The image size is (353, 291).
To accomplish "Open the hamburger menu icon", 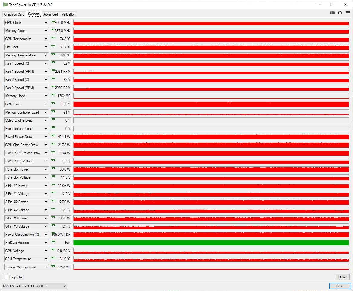I will [x=348, y=13].
